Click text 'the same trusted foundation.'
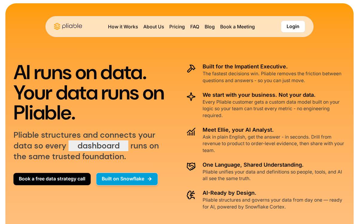The image size is (359, 224). (70, 157)
